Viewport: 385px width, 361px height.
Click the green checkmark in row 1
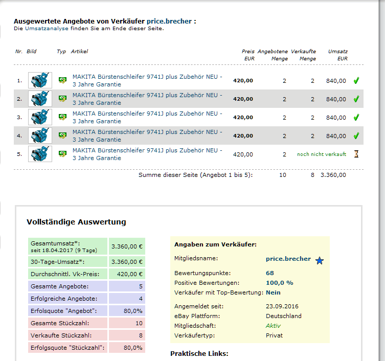point(356,80)
